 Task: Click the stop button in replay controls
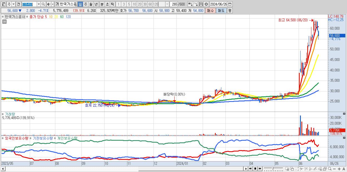pyautogui.click(x=255, y=169)
